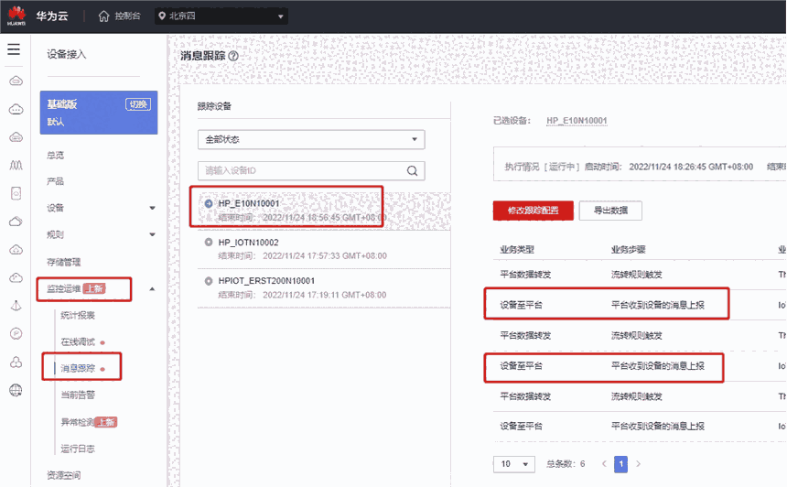Screen dimensions: 787x487
Task: Click the search magnifier in device ID field
Action: coord(413,170)
